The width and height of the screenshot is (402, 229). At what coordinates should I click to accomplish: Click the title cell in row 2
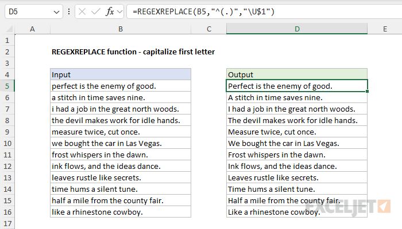(x=133, y=52)
